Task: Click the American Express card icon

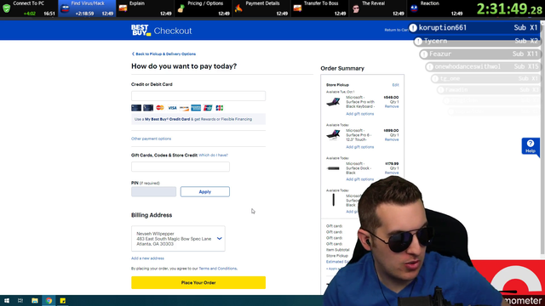Action: coord(196,108)
